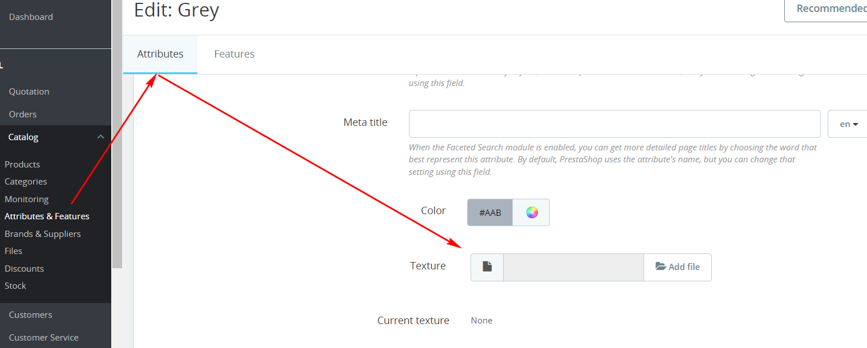Select the Attributes tab
The height and width of the screenshot is (348, 867).
point(160,54)
